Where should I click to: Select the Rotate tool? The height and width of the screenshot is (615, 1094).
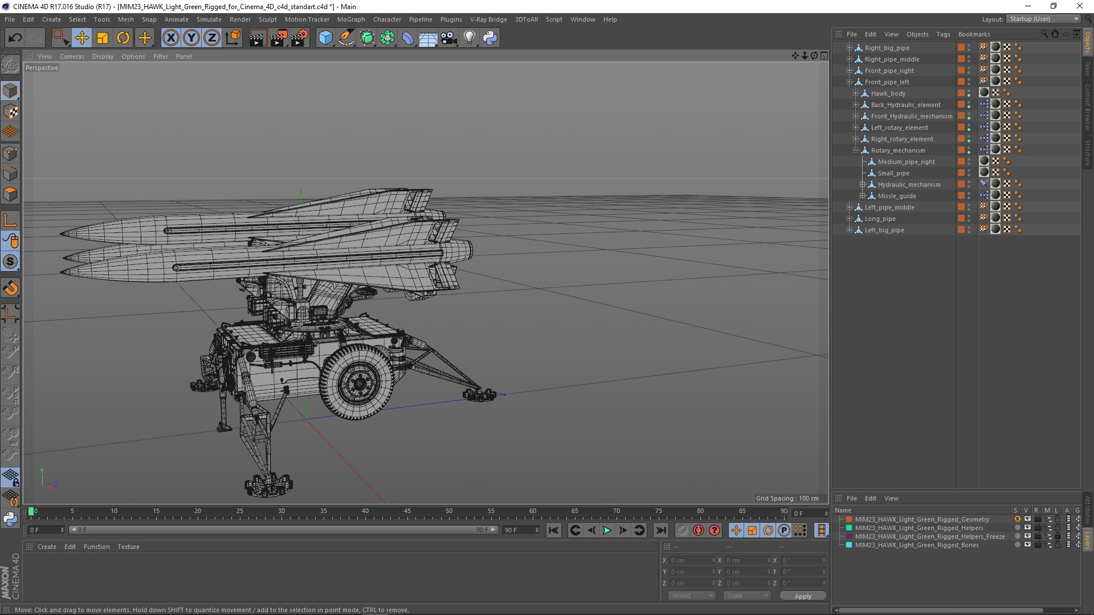click(x=123, y=38)
